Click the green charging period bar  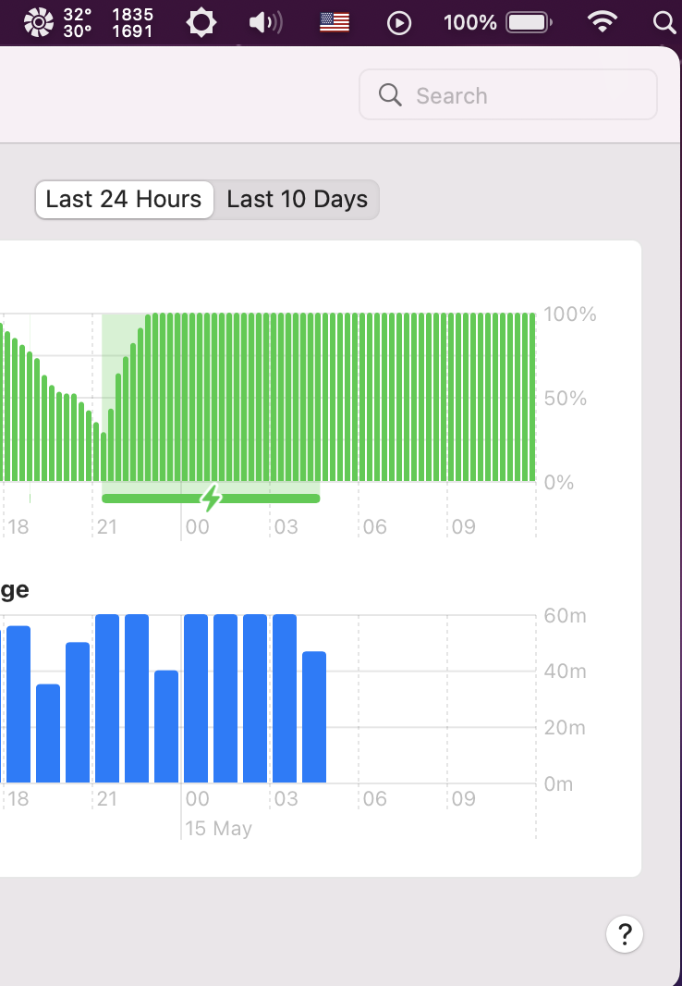(x=211, y=499)
